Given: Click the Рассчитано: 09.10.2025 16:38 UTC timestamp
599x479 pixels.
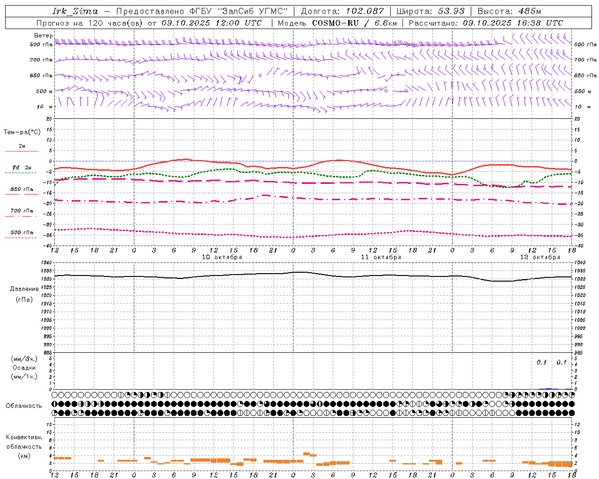Looking at the screenshot, I should (486, 23).
